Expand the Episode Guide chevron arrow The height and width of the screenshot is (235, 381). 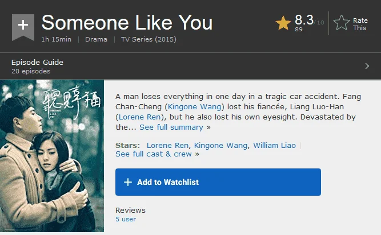[367, 66]
